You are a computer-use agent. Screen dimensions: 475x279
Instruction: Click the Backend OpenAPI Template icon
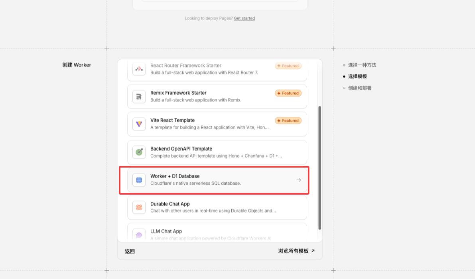pos(139,152)
